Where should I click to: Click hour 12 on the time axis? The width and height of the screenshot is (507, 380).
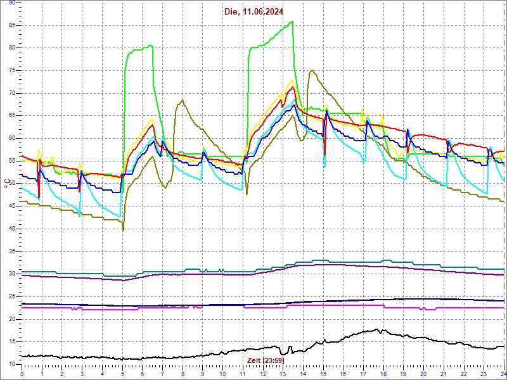pos(263,373)
